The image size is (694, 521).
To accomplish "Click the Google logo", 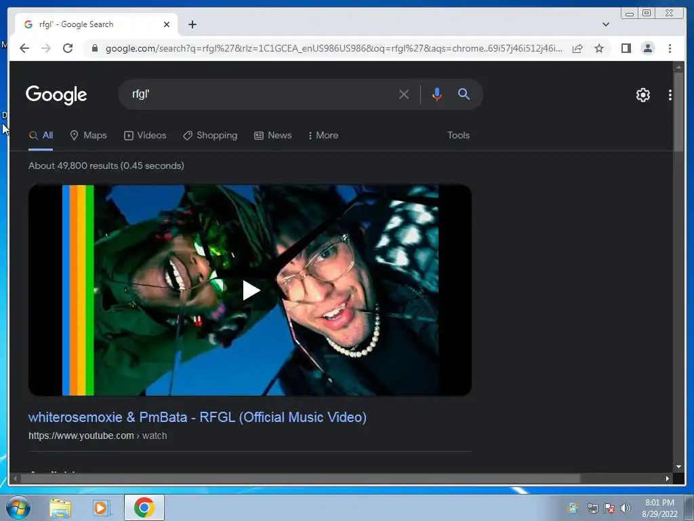I will pyautogui.click(x=56, y=95).
